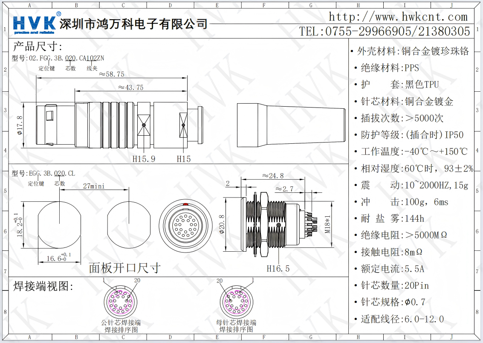This screenshot has height=343, width=483.
Task: Click the TEL 0755-29966905 phone number
Action: (x=385, y=31)
